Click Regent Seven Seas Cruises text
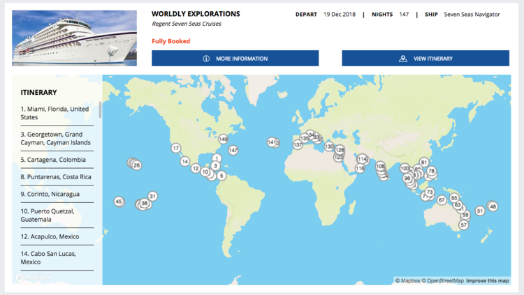 point(187,24)
